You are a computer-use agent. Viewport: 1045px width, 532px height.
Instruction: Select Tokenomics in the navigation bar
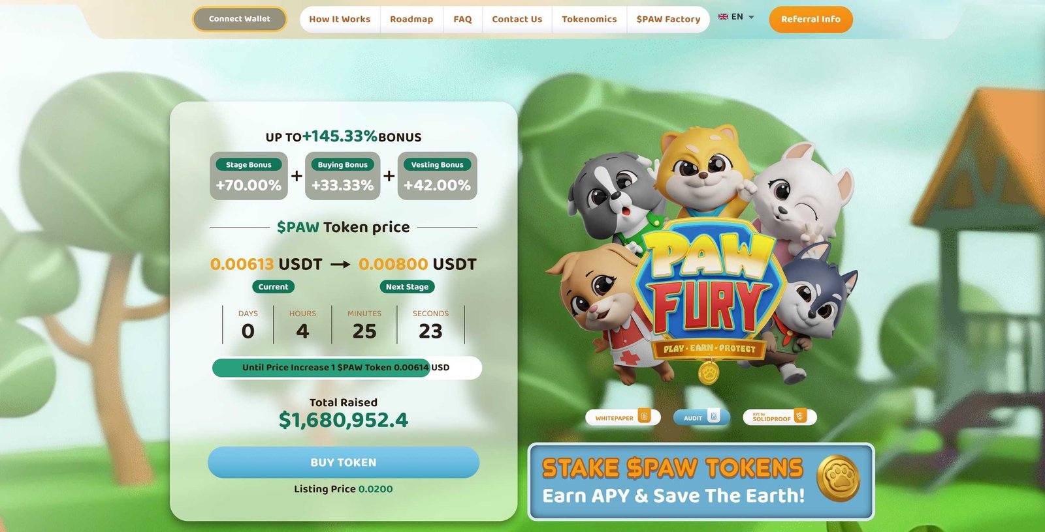pos(589,20)
